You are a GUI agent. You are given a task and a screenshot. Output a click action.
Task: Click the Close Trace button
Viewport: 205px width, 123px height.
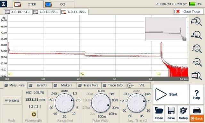click(x=189, y=12)
